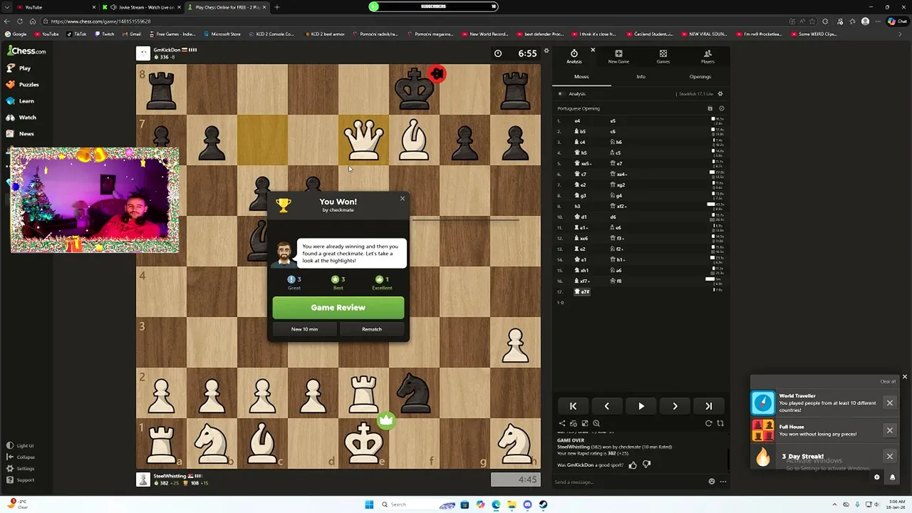The image size is (912, 513).
Task: Open Windows Start menu
Action: [369, 504]
